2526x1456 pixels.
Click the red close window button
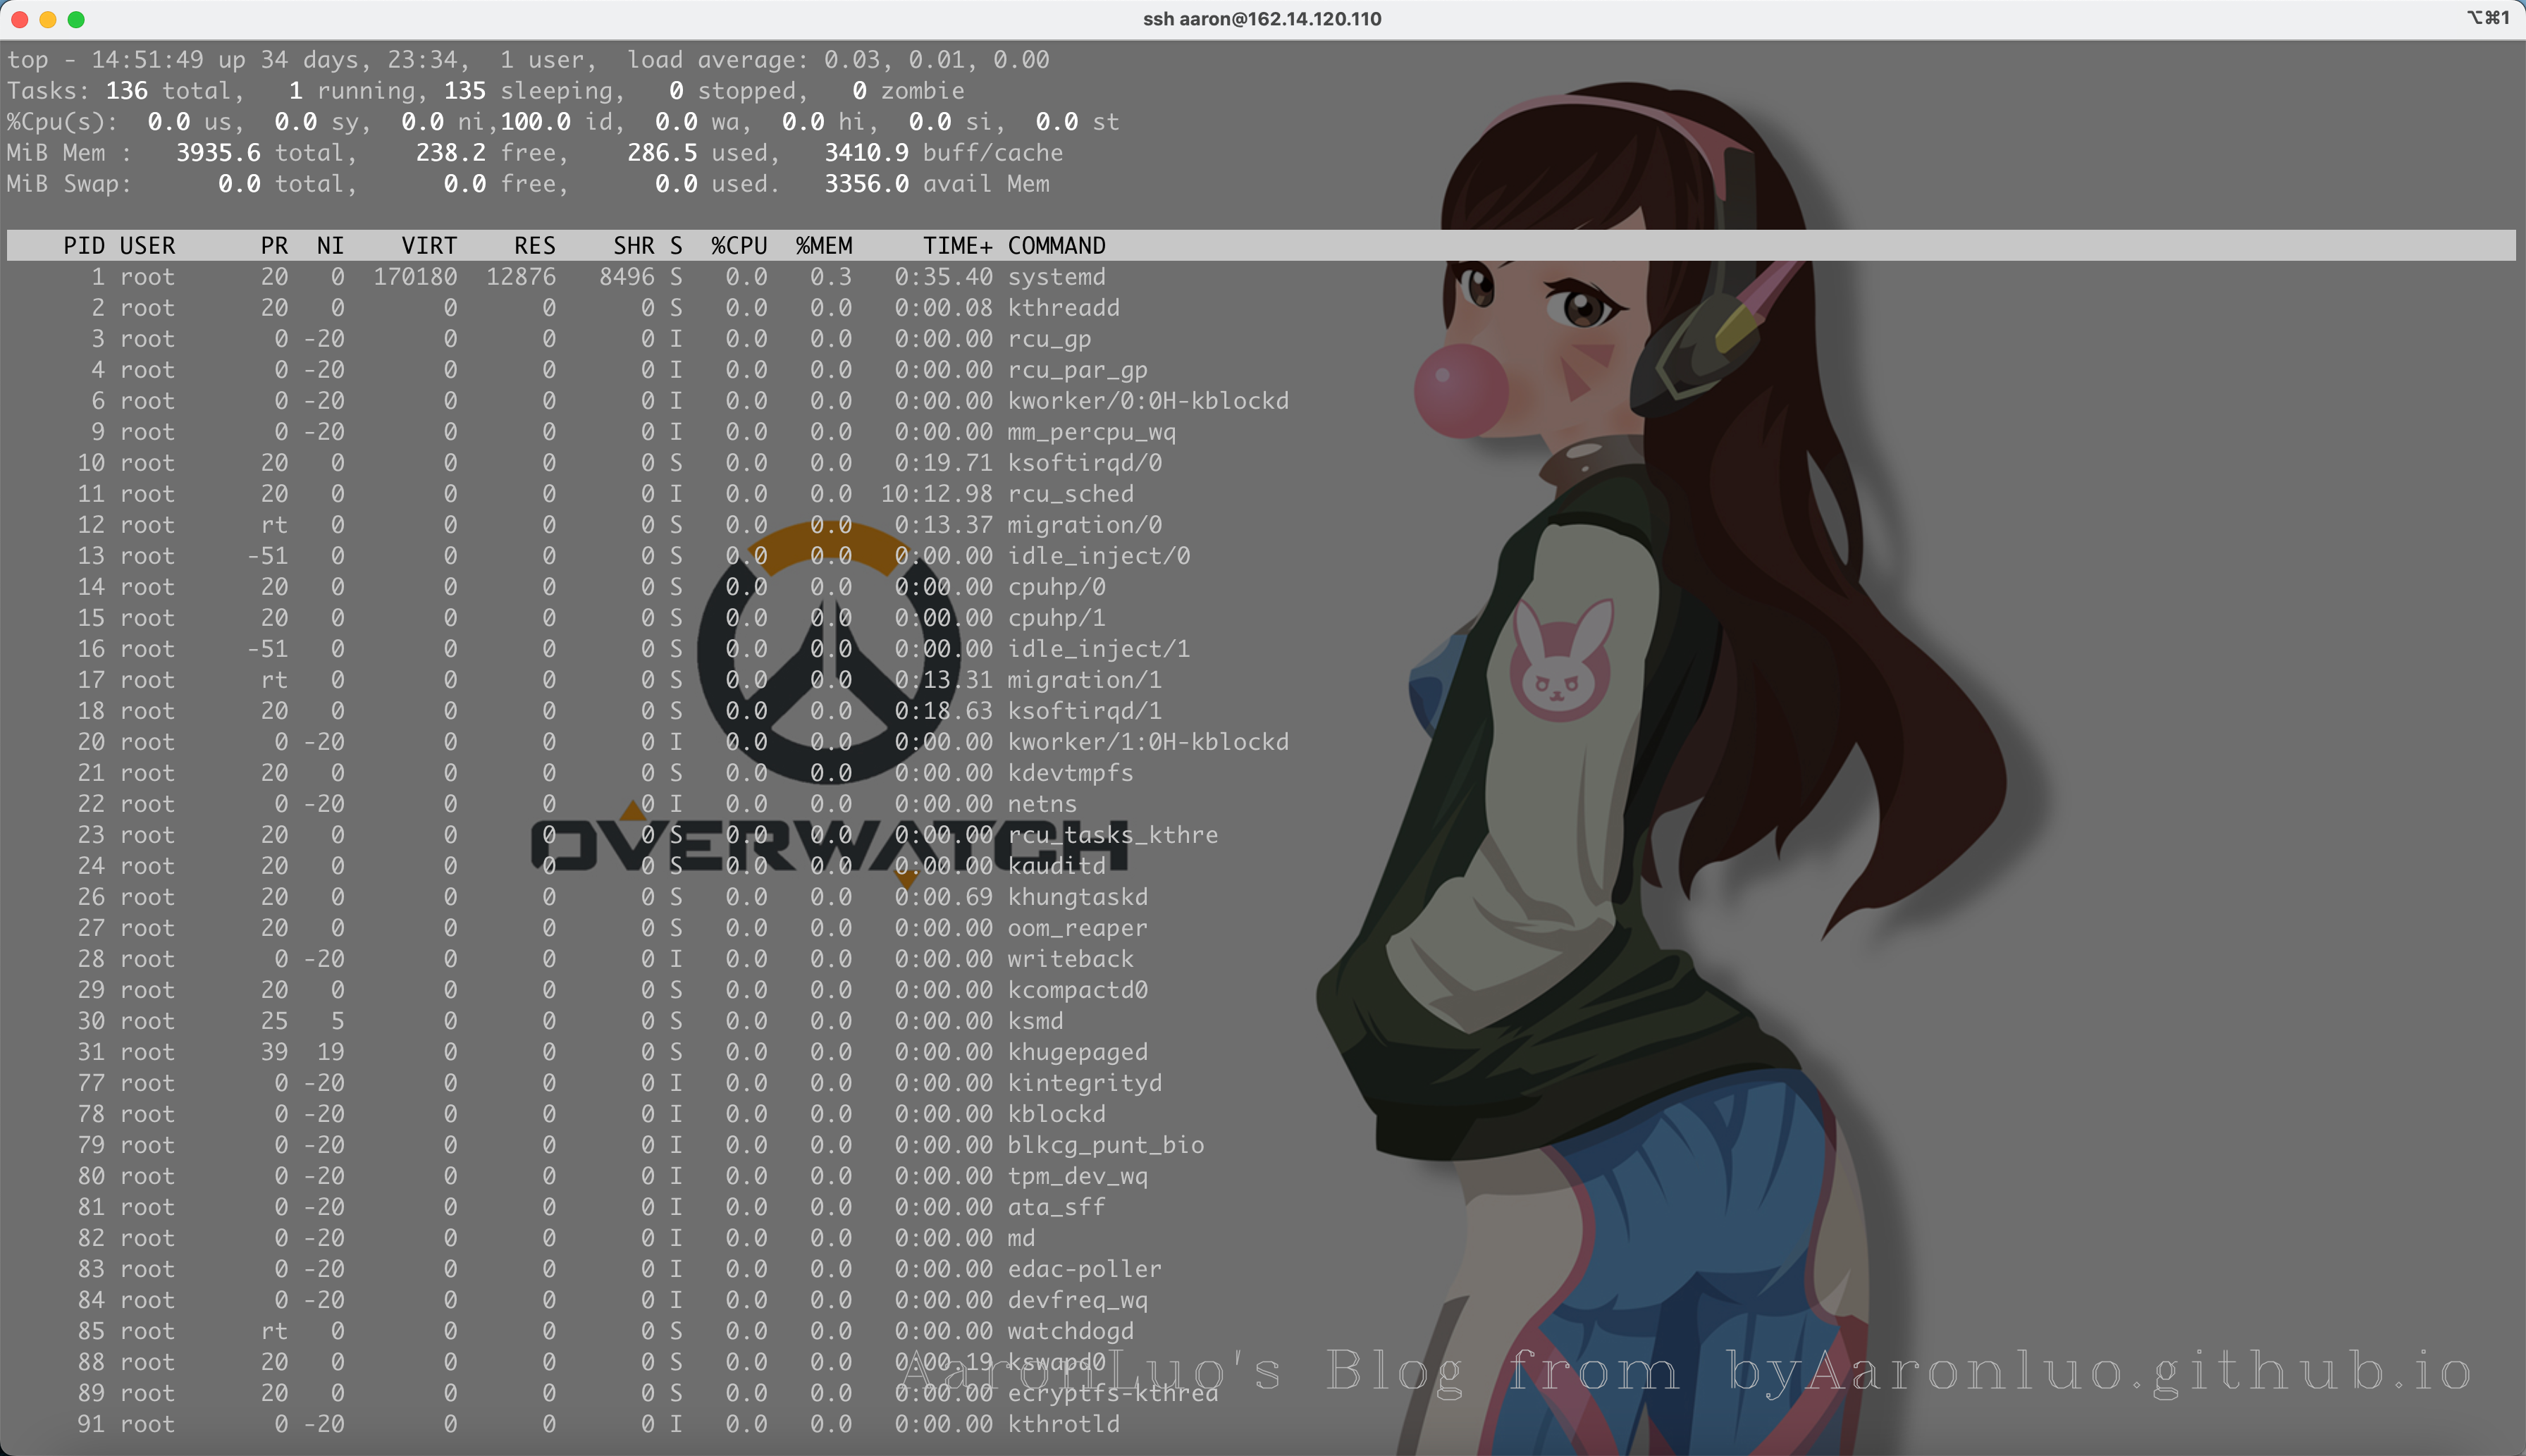tap(19, 19)
